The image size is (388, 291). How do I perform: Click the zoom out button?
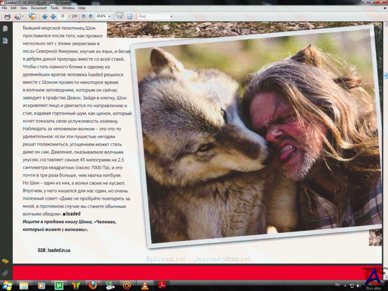(x=83, y=16)
